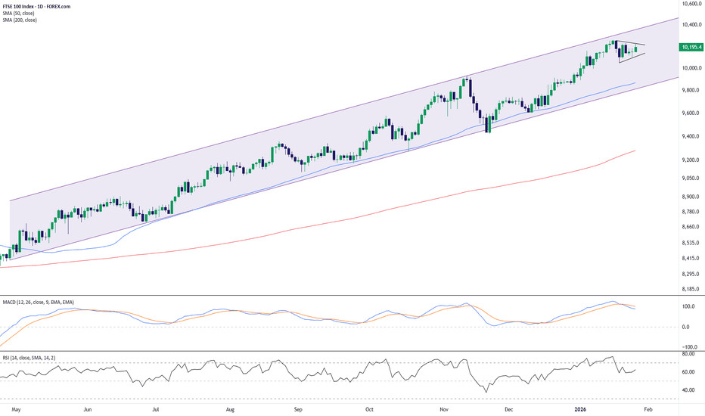
Task: Click the May label on time axis
Action: point(17,408)
